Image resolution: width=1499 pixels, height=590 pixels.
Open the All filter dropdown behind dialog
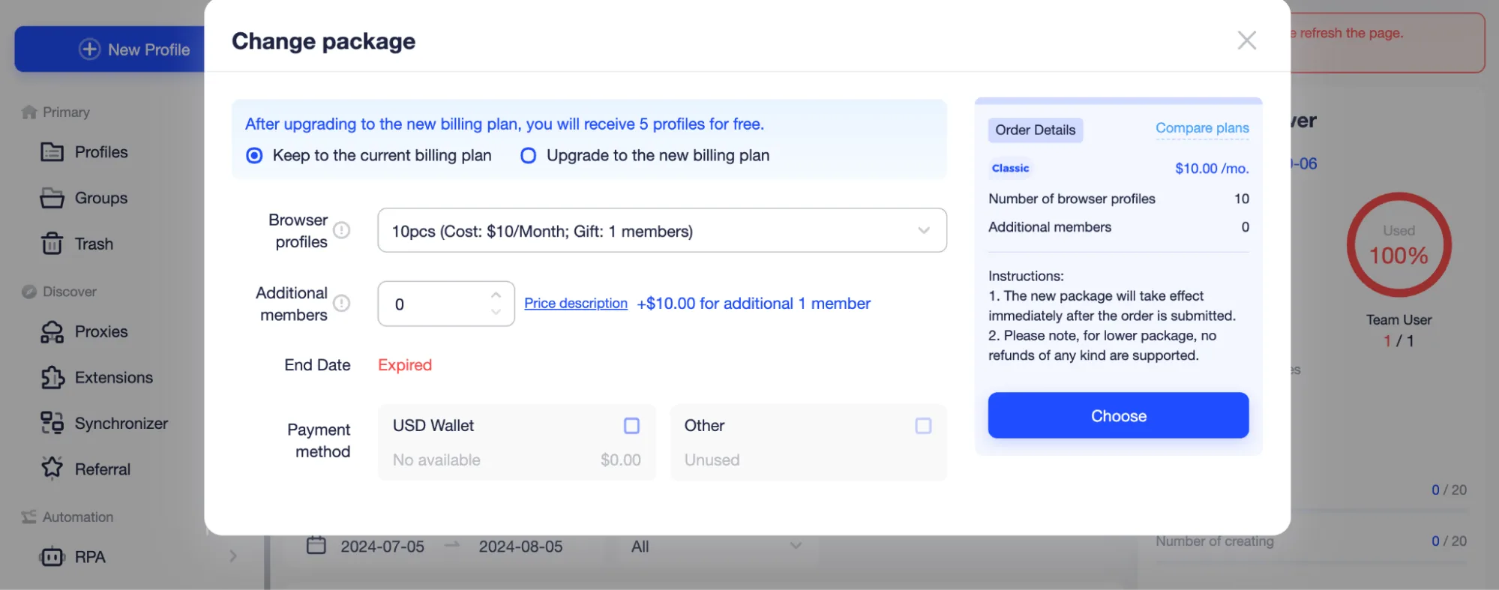(x=716, y=547)
